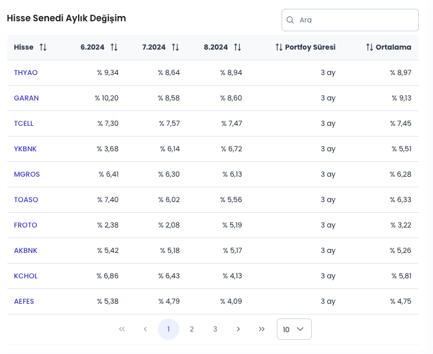Viewport: 433px width, 354px height.
Task: Click the 7.2024 column header label
Action: tap(154, 47)
